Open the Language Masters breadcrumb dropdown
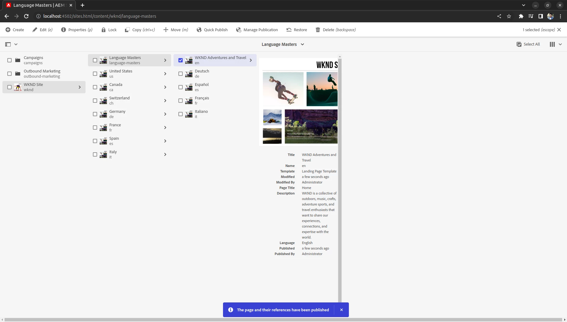 point(283,44)
